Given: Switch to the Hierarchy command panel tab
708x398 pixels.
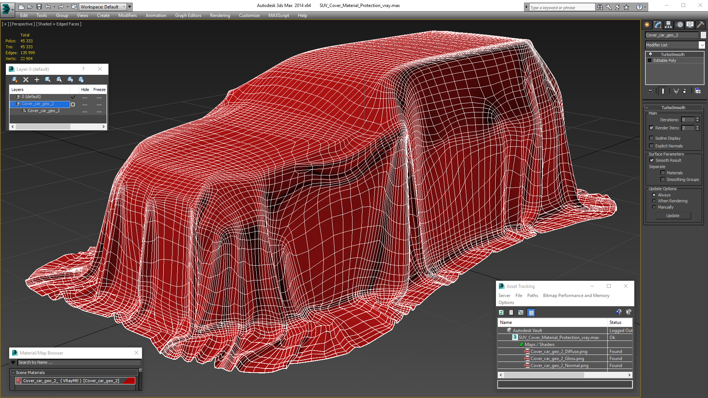Looking at the screenshot, I should pyautogui.click(x=668, y=25).
